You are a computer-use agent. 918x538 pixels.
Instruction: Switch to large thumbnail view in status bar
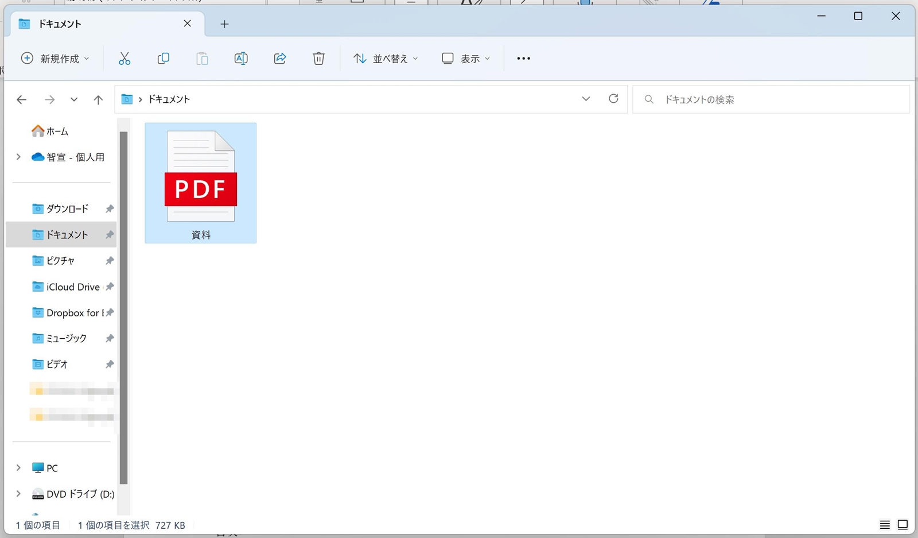pos(902,524)
